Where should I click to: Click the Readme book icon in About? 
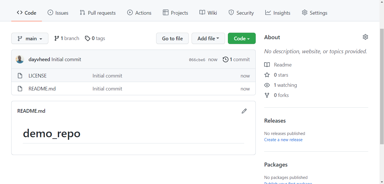click(x=267, y=65)
